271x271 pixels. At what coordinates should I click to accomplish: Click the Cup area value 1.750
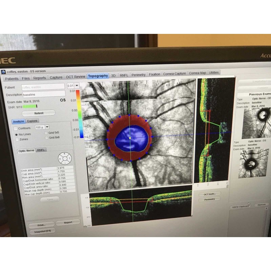66,171
